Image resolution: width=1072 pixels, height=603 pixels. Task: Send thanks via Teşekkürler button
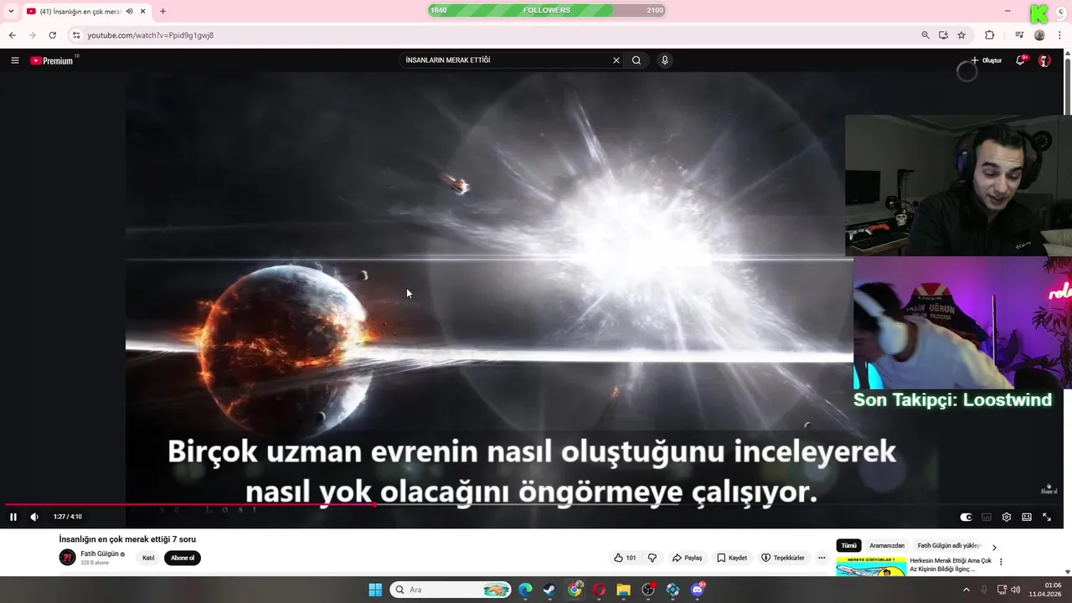click(x=782, y=558)
